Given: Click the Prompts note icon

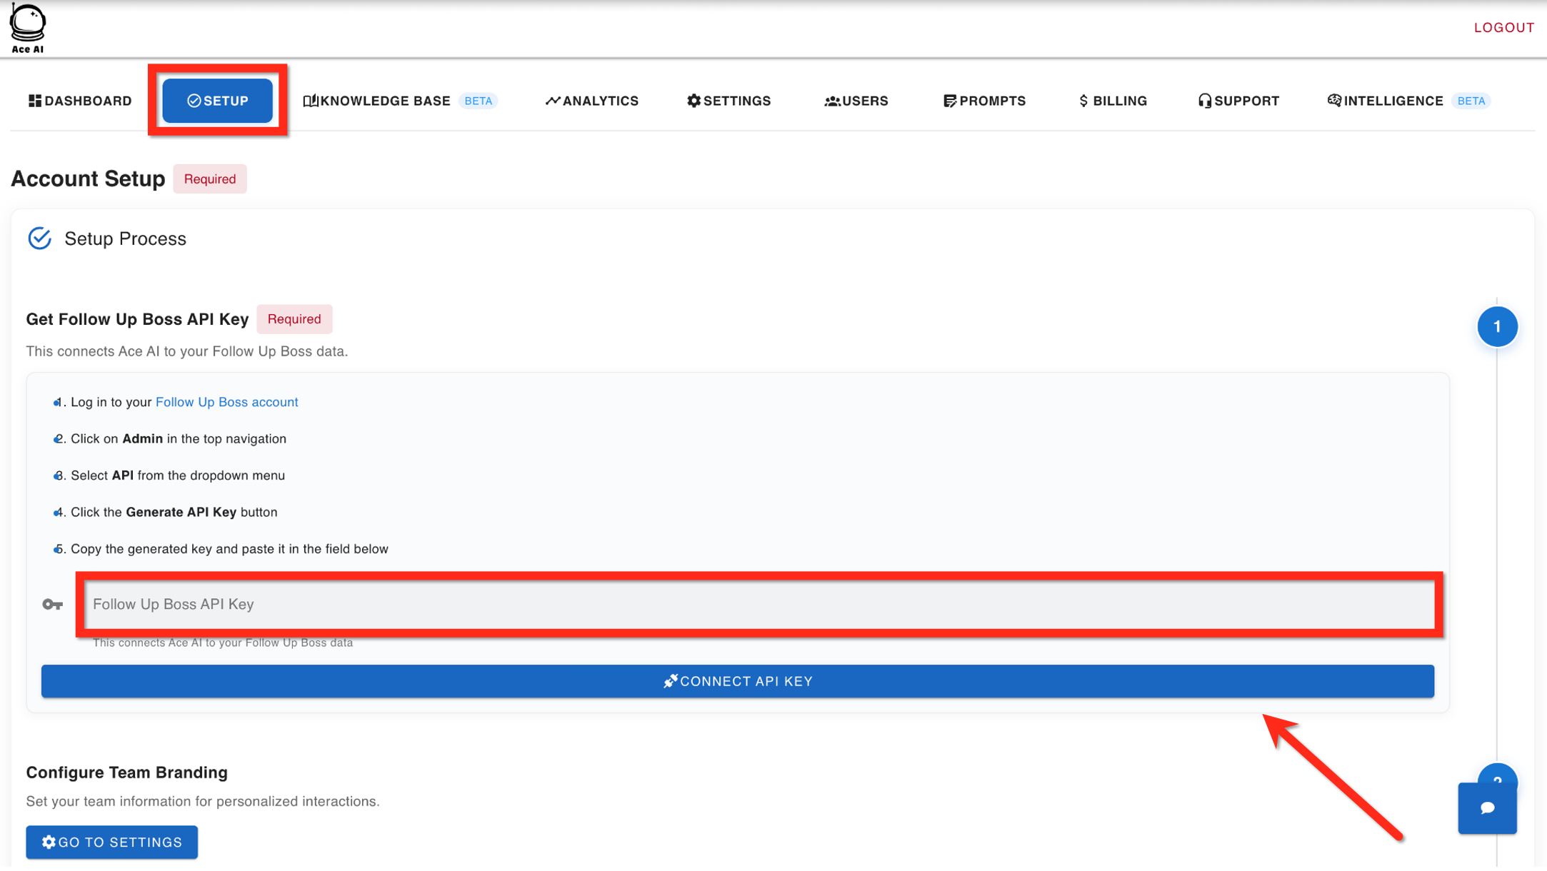Looking at the screenshot, I should 949,101.
